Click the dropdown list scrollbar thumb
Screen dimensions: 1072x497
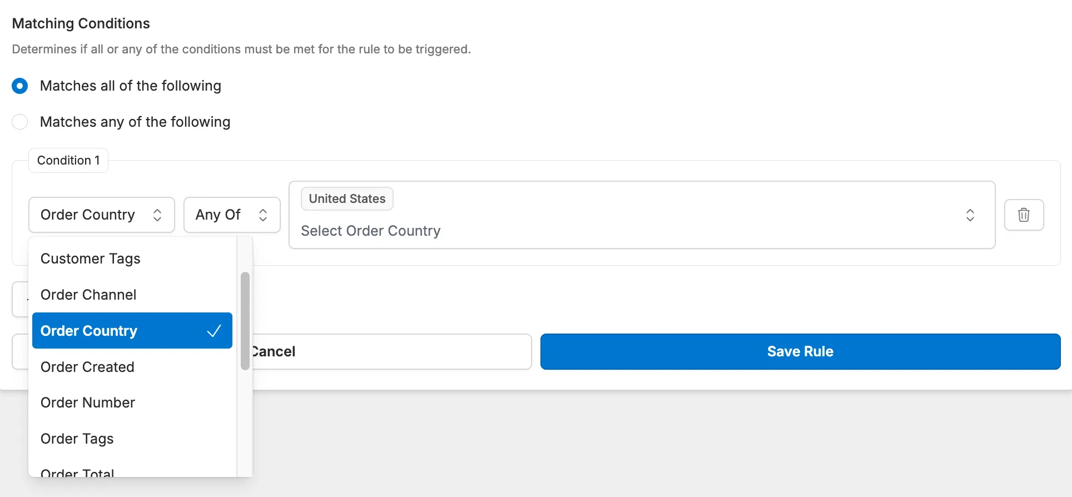[245, 321]
